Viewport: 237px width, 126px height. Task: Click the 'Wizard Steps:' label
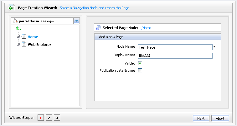pyautogui.click(x=21, y=118)
